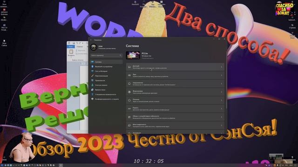Open the Питание settings row title
The image size is (298, 167).
coord(136,99)
